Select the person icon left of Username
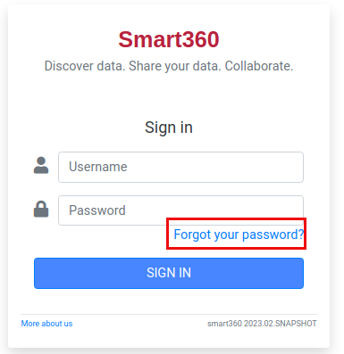Image resolution: width=344 pixels, height=354 pixels. pyautogui.click(x=41, y=165)
